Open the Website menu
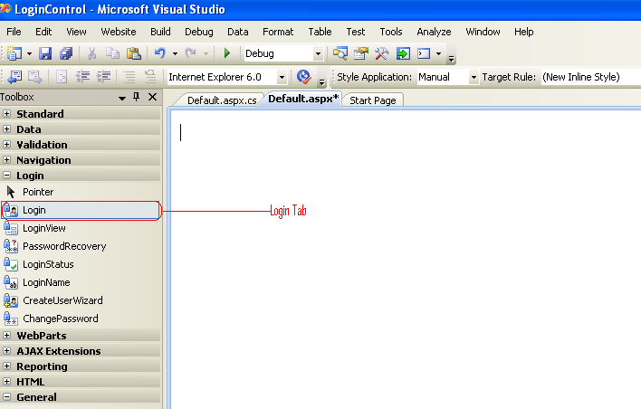 point(118,32)
